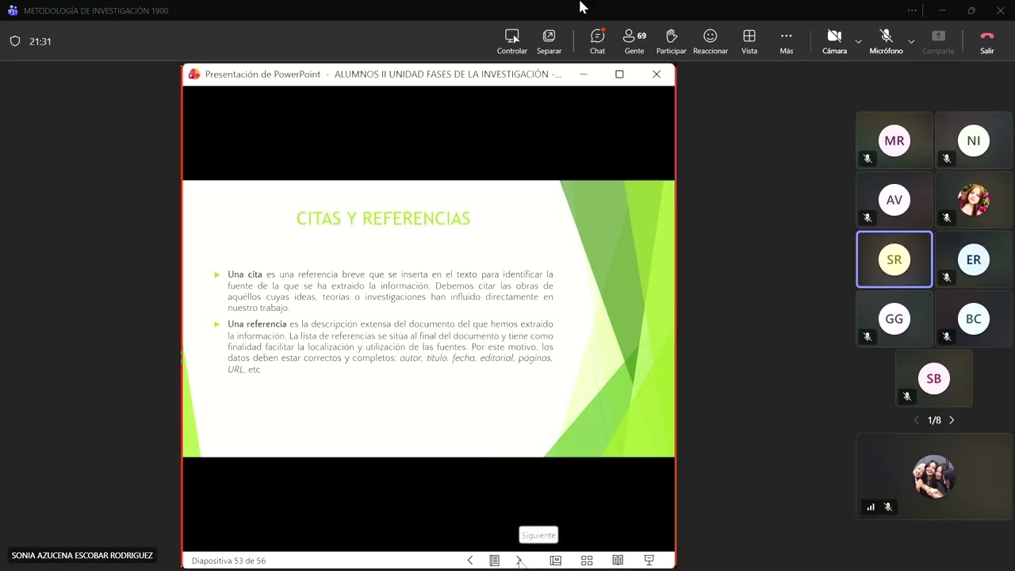This screenshot has height=571, width=1015.
Task: Click the Teams app logo icon
Action: (12, 10)
